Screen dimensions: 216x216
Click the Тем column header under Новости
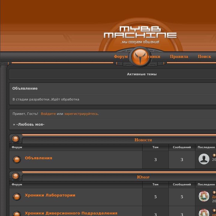[x=155, y=147]
